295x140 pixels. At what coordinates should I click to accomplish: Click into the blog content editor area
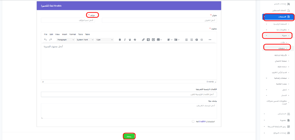pyautogui.click(x=129, y=62)
